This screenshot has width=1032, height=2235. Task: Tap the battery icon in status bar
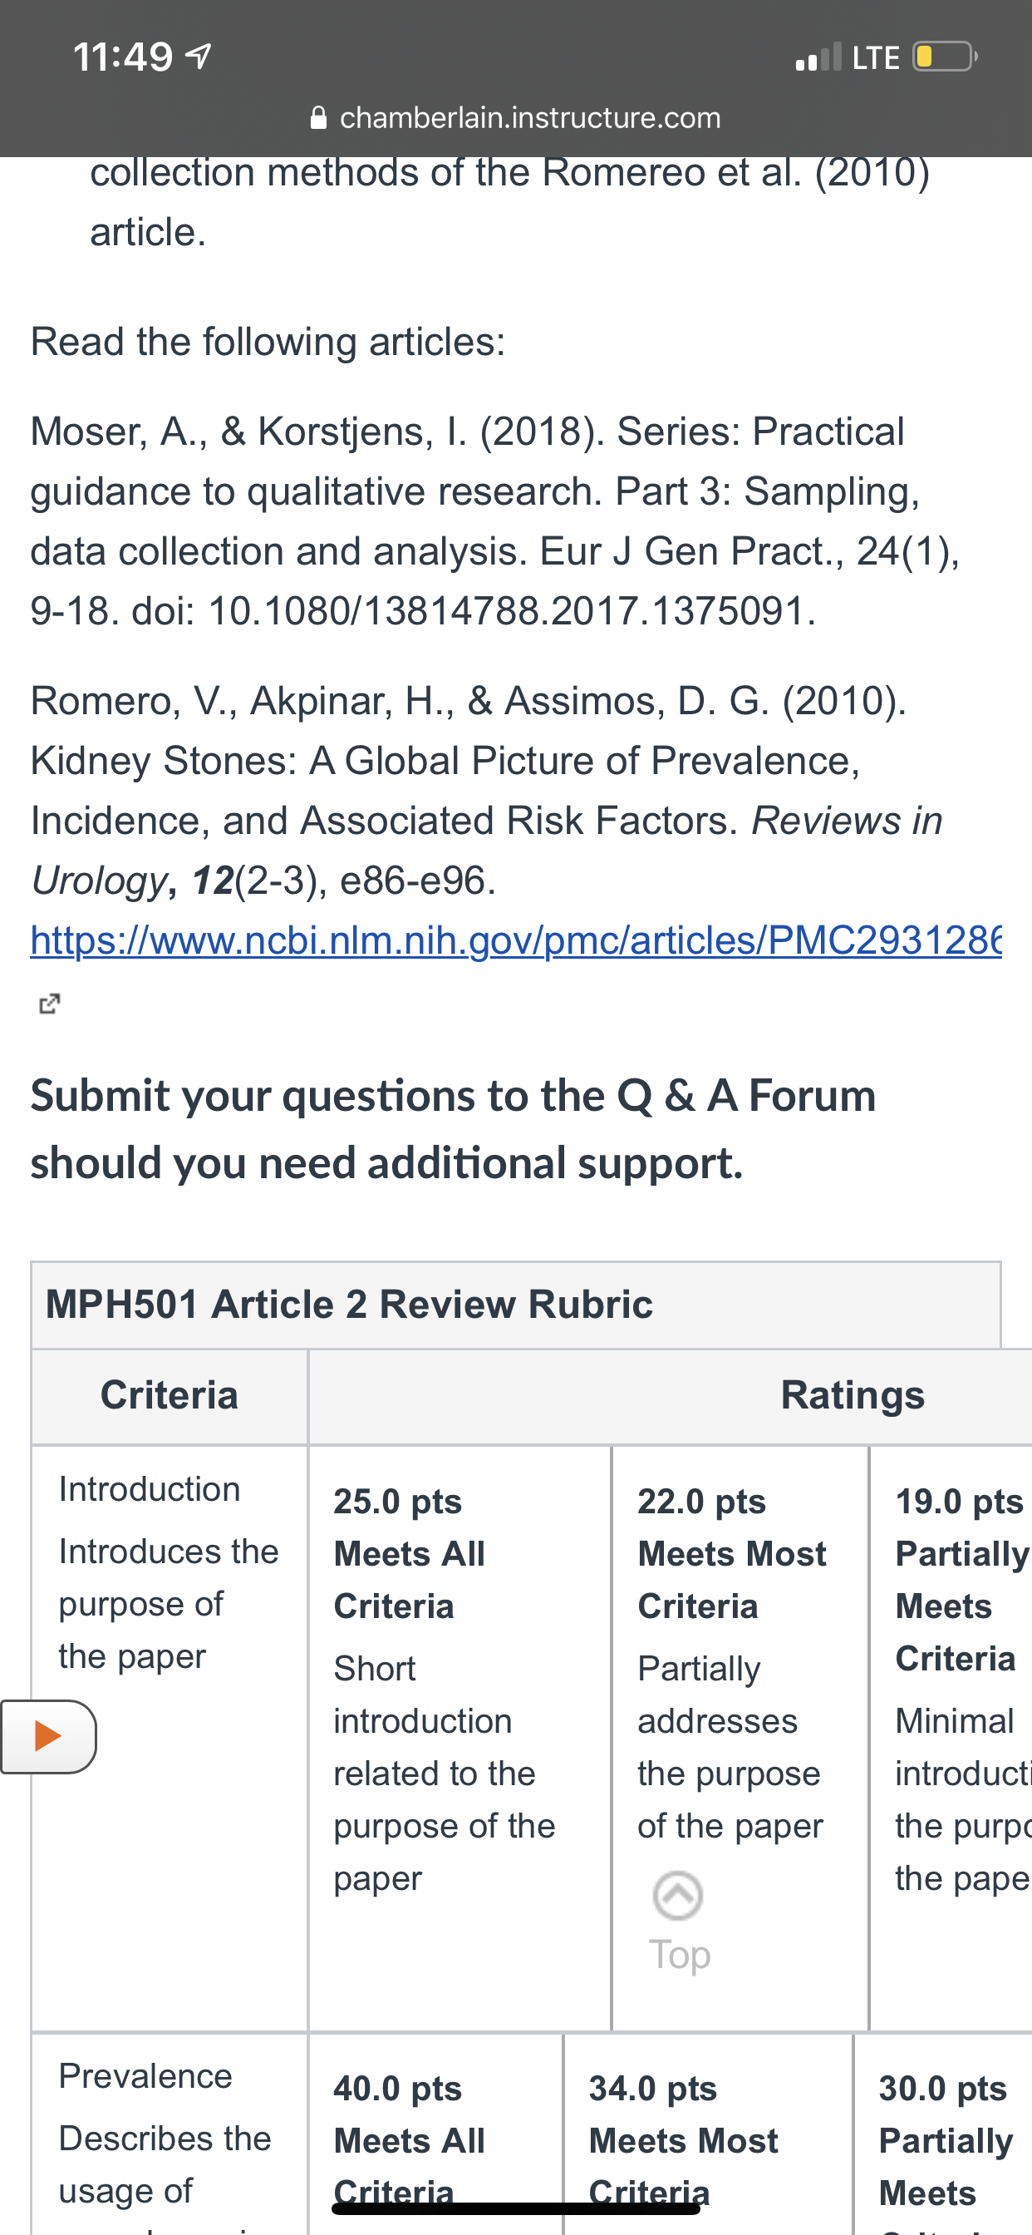tap(945, 57)
